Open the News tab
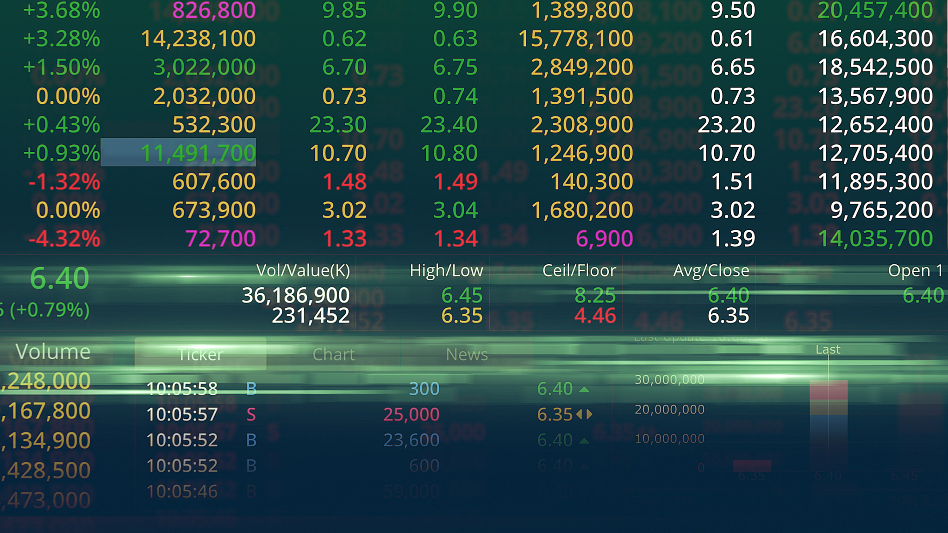The height and width of the screenshot is (533, 948). pyautogui.click(x=467, y=354)
